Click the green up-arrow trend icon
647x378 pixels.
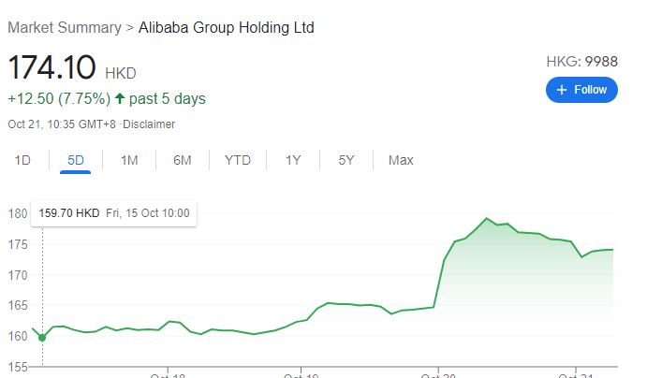[120, 98]
